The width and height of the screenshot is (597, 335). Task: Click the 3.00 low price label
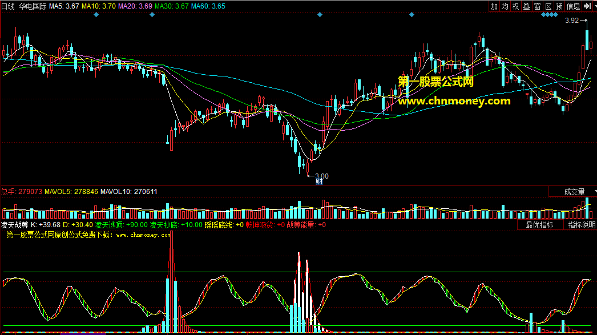(322, 176)
